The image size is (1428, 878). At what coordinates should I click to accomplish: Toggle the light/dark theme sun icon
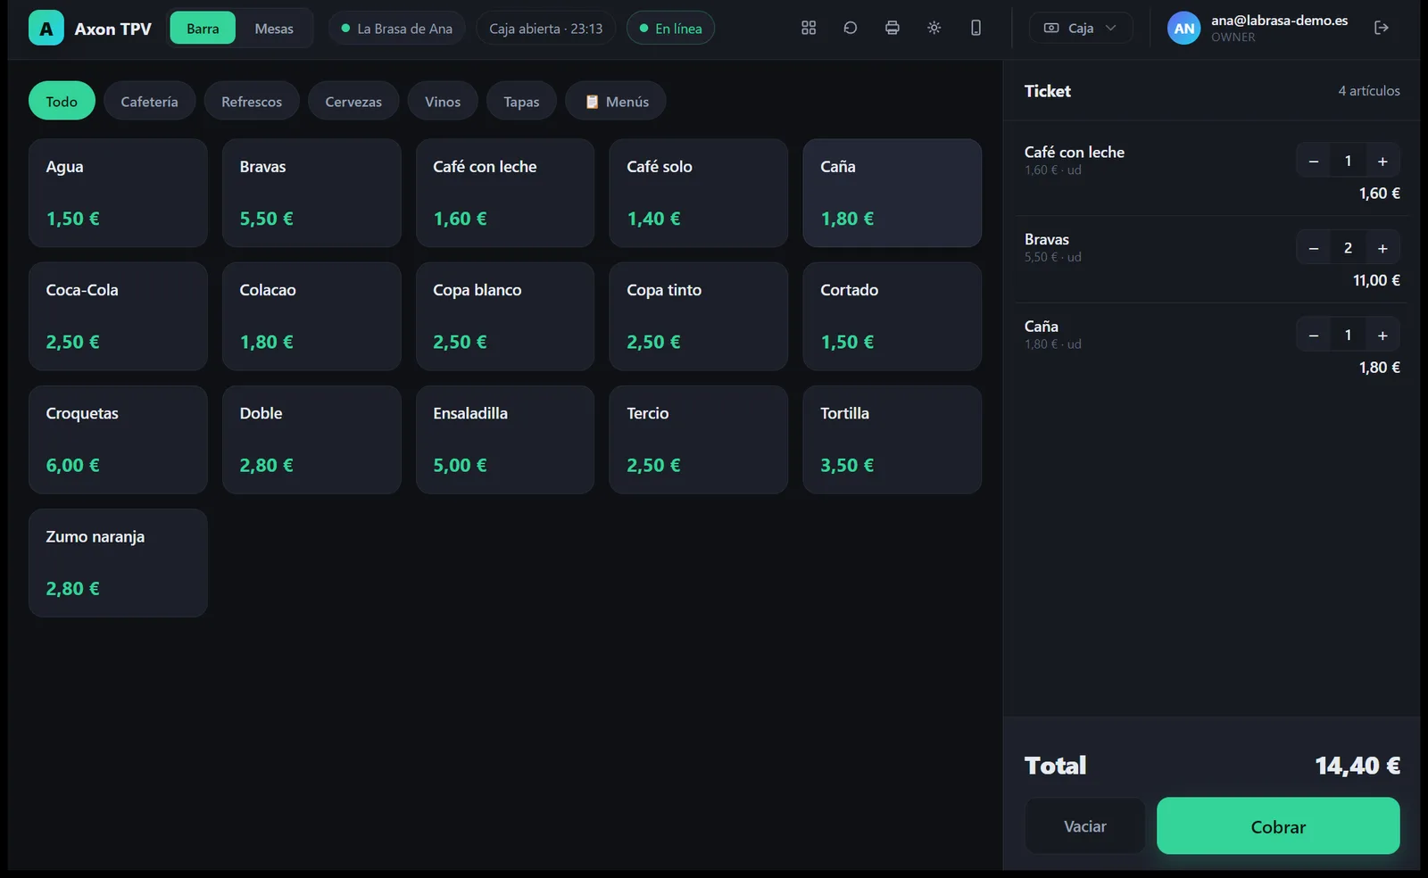click(934, 28)
